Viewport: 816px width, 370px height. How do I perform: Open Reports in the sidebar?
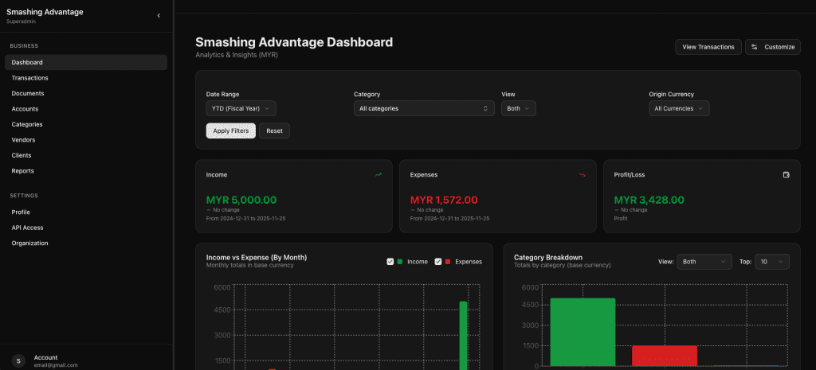point(86,171)
